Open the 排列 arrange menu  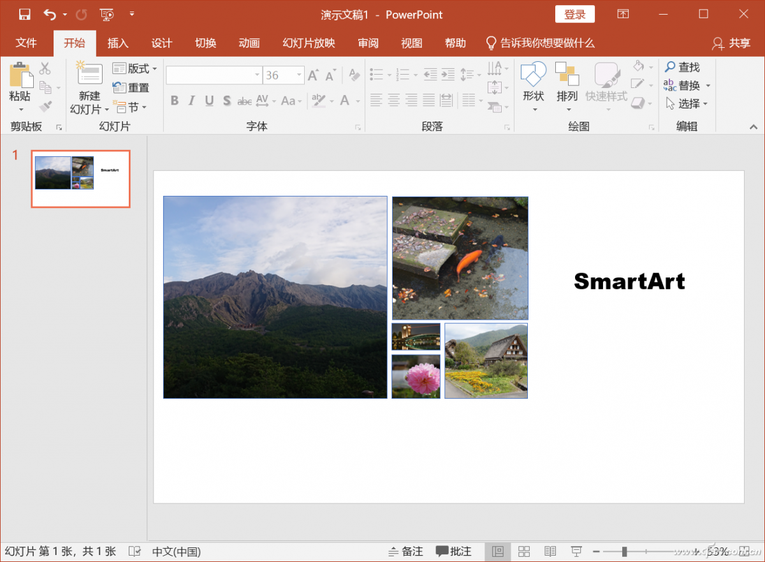pyautogui.click(x=567, y=87)
